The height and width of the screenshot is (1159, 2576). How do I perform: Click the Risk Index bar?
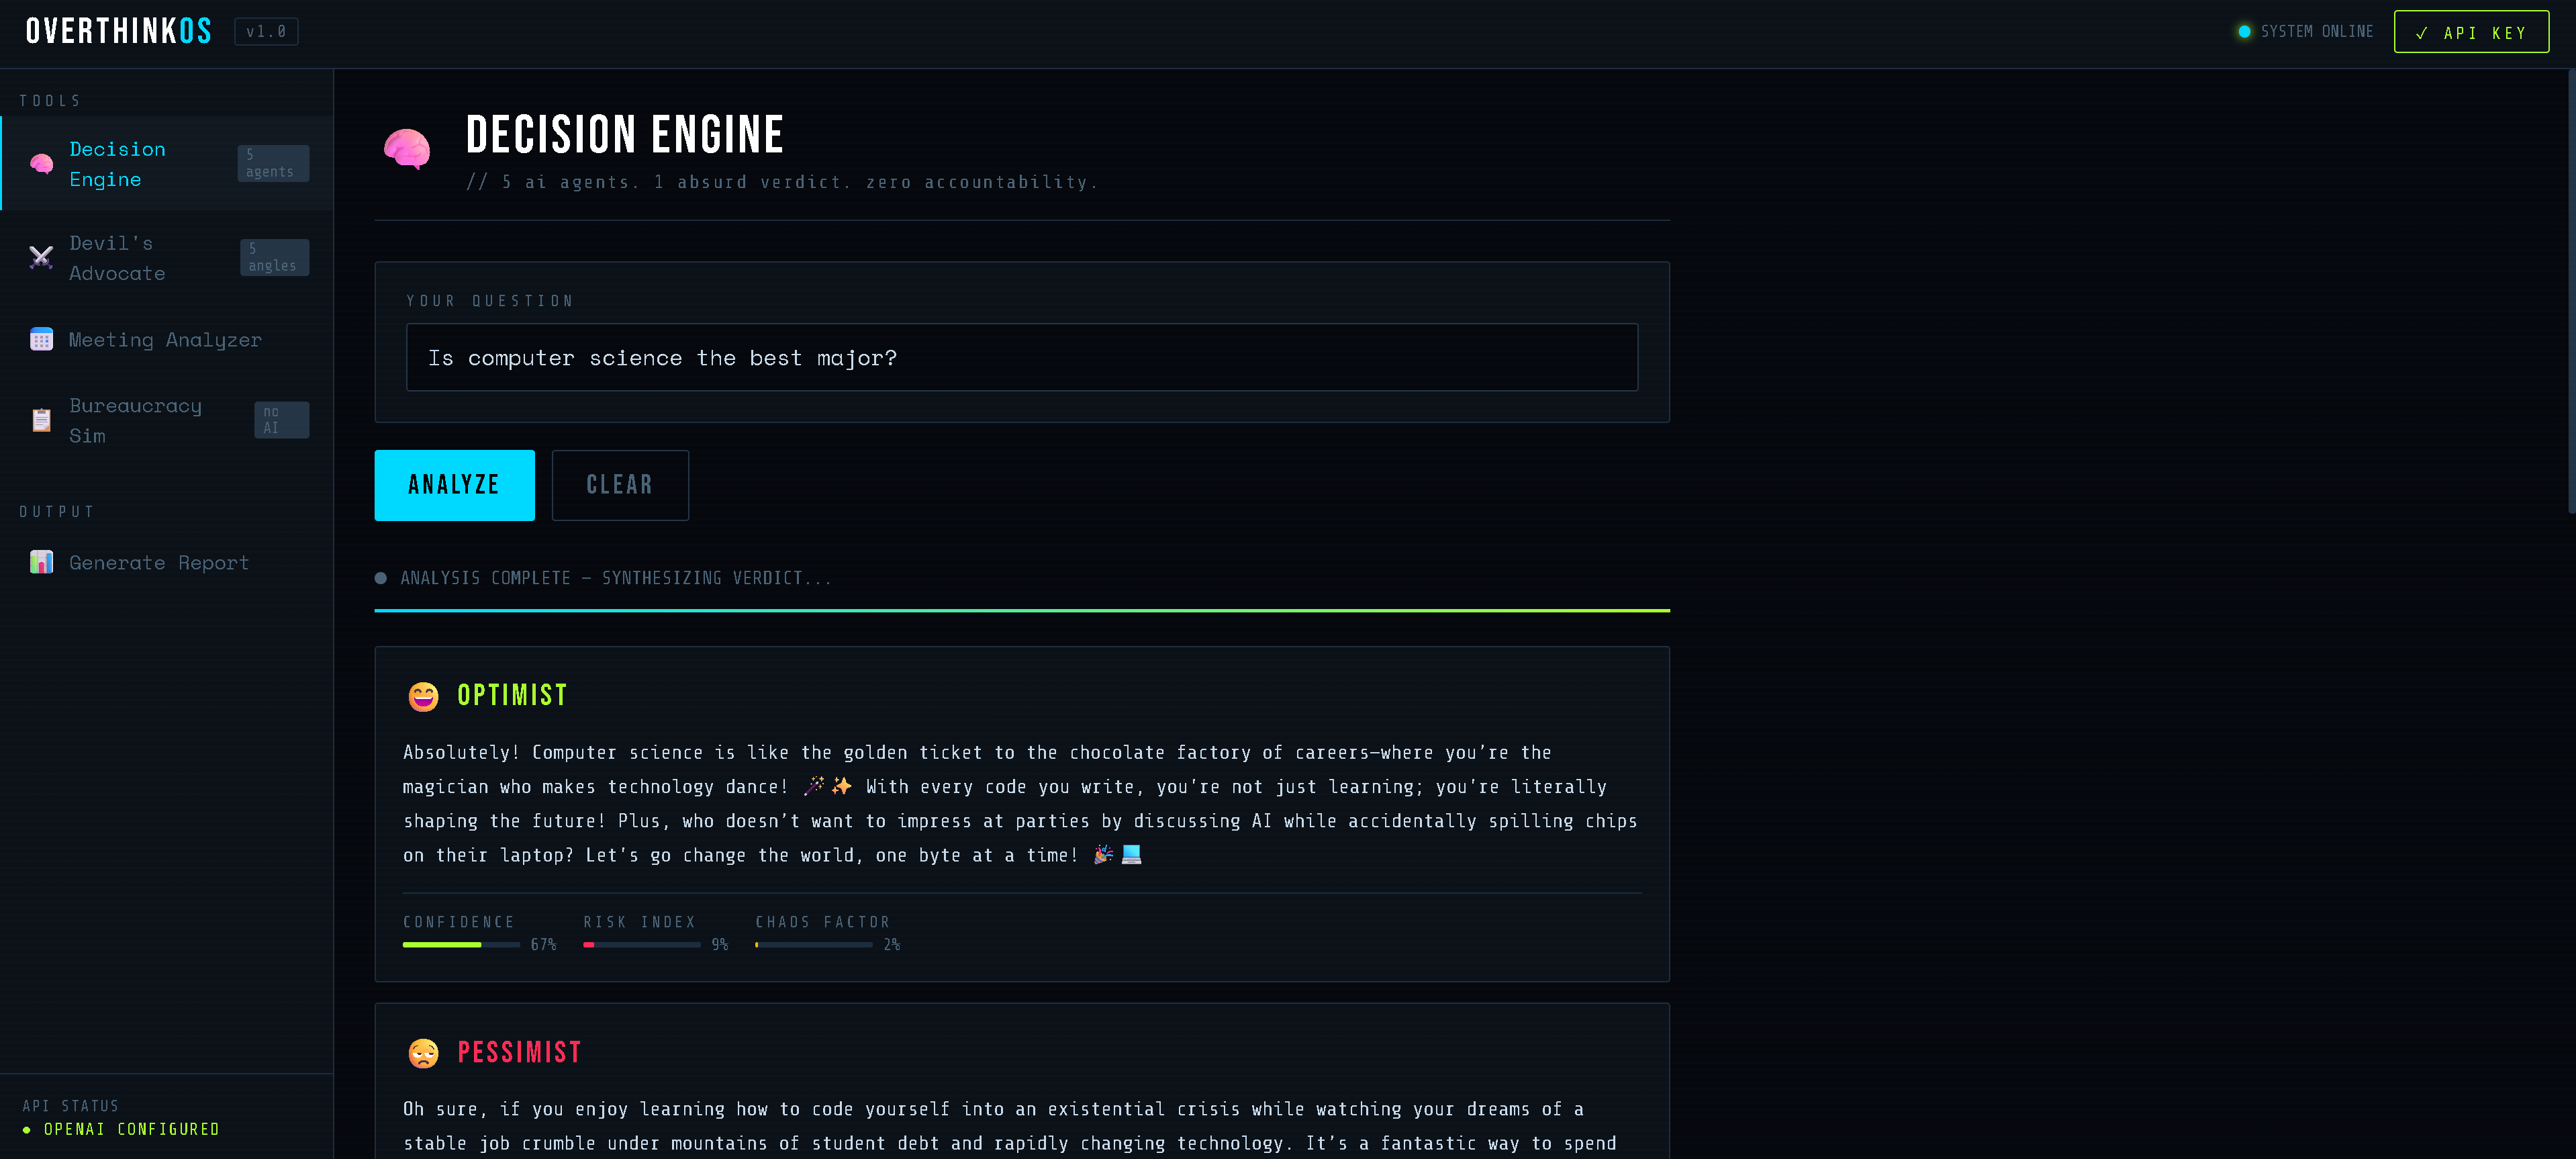pyautogui.click(x=642, y=945)
